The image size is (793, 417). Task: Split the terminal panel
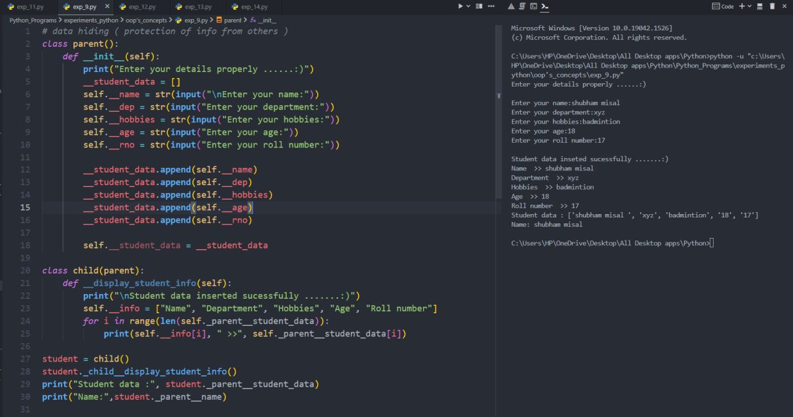click(x=760, y=6)
